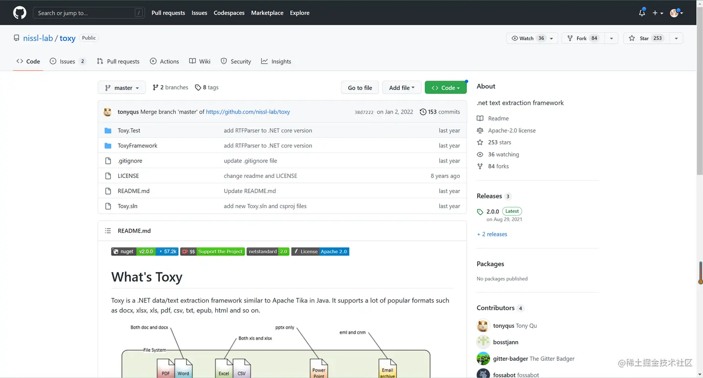Click the nuget v2.0.0 badge
This screenshot has width=703, height=378.
pos(145,251)
